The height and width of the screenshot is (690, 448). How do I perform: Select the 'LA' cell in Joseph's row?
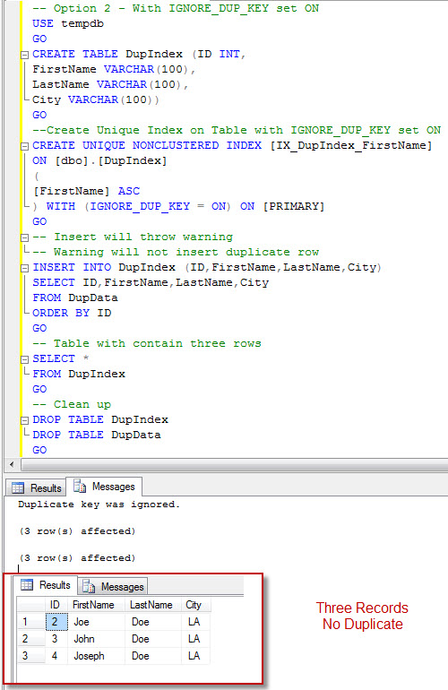pos(196,656)
